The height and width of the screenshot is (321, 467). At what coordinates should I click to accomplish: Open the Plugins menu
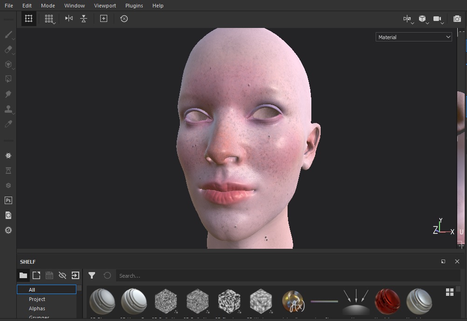click(134, 6)
